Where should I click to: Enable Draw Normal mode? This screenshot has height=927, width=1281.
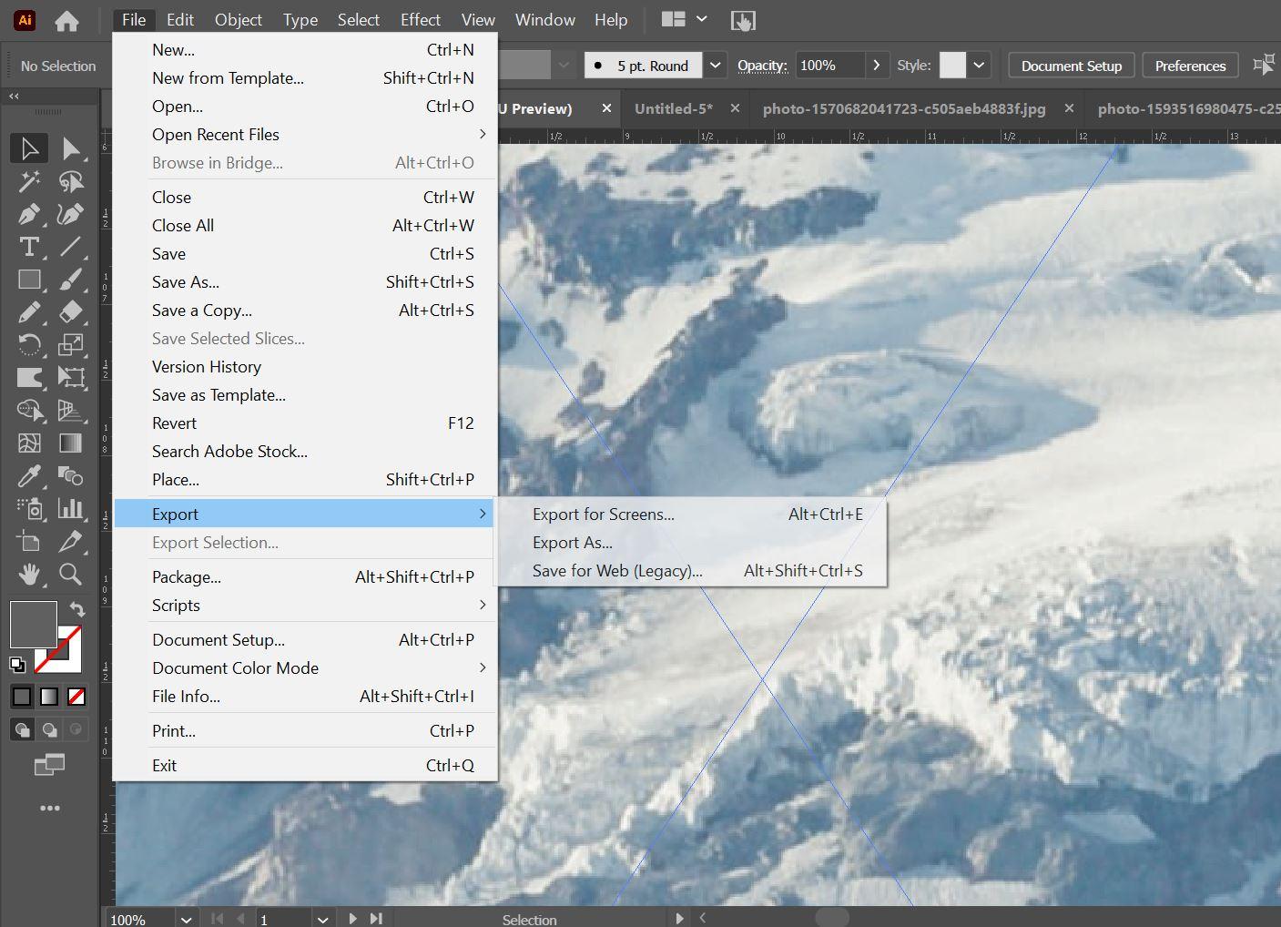pyautogui.click(x=22, y=729)
